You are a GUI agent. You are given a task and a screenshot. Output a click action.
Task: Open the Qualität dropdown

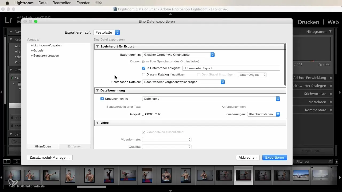167,147
